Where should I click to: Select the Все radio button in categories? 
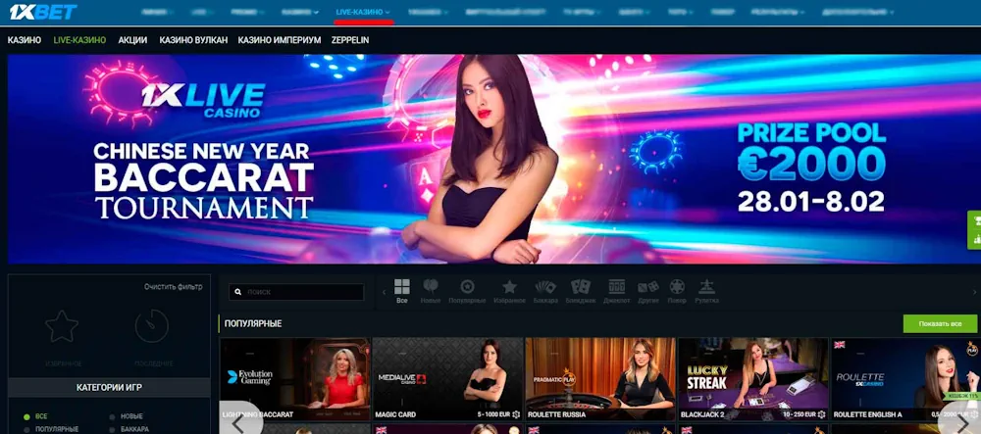pos(27,416)
